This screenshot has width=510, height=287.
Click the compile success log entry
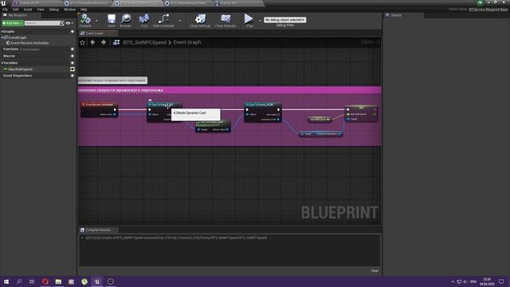(x=176, y=238)
